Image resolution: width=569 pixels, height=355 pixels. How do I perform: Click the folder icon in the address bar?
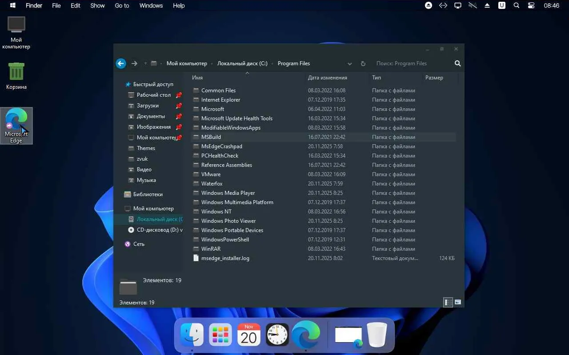click(x=154, y=63)
